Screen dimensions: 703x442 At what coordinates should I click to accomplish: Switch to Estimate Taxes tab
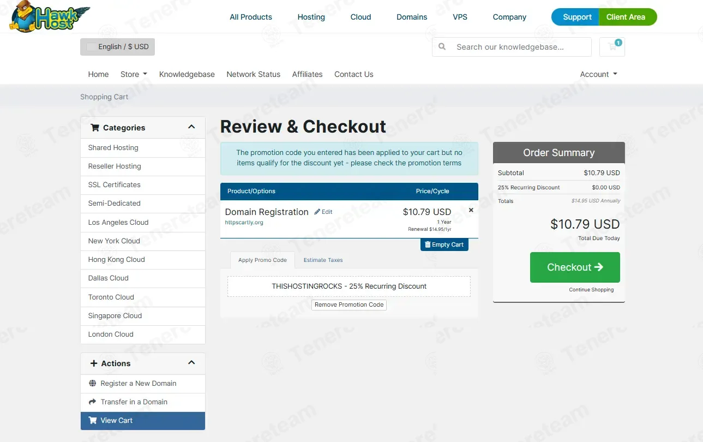click(x=323, y=260)
